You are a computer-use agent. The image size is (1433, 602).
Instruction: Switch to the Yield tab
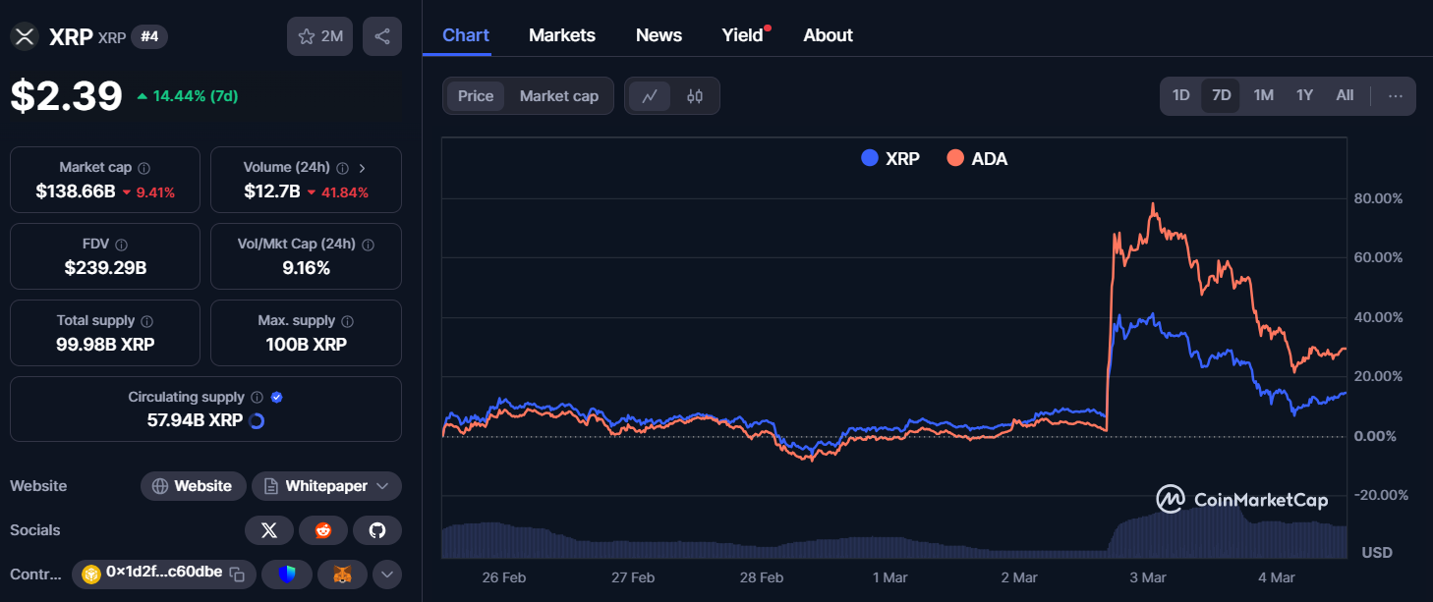744,35
